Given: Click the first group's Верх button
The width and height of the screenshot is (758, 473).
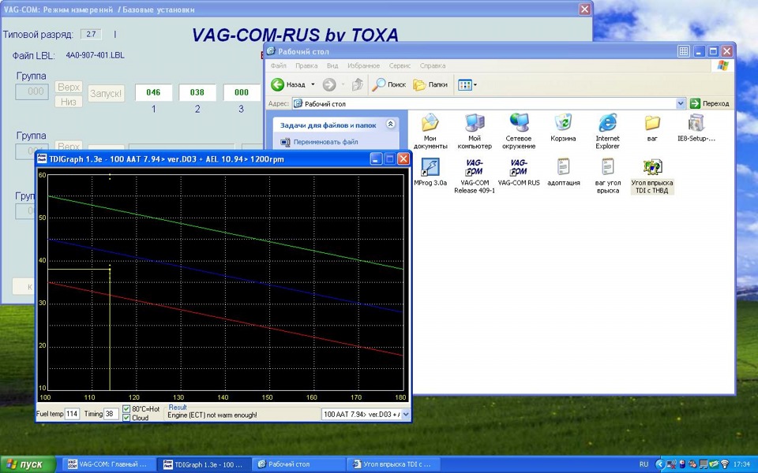Looking at the screenshot, I should [69, 88].
